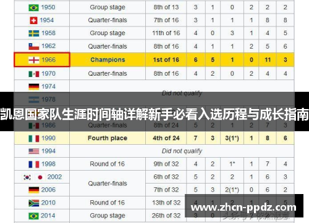The height and width of the screenshot is (223, 309).
Task: Click the South Africa flag beside 2010
Action: [34, 203]
